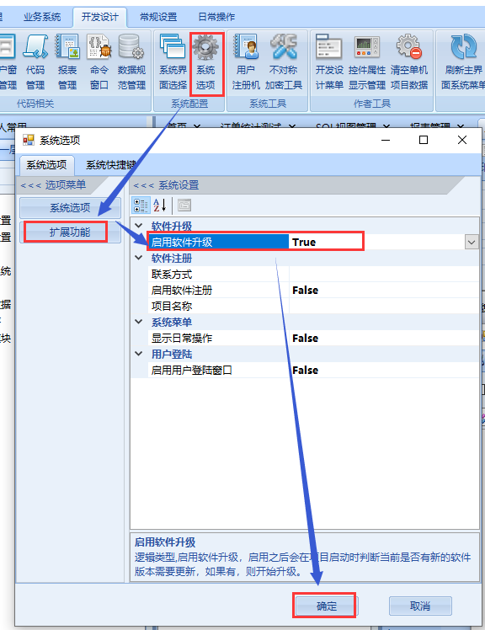
Task: Open the 命令窗口 bug icon
Action: point(99,63)
